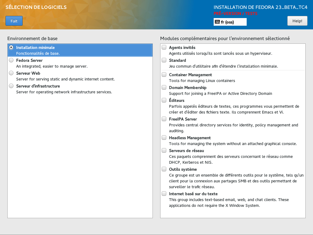The image size is (313, 235).
Task: Click 'Server for operating network infrastructure services.' text
Action: pyautogui.click(x=64, y=92)
